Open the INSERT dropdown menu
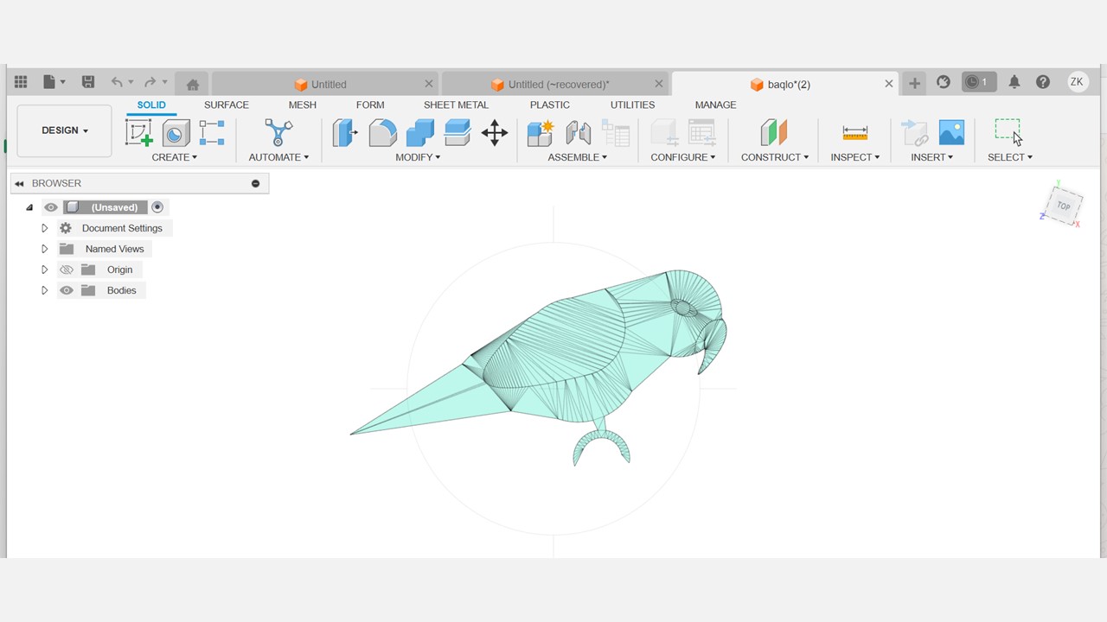The image size is (1107, 622). click(932, 157)
